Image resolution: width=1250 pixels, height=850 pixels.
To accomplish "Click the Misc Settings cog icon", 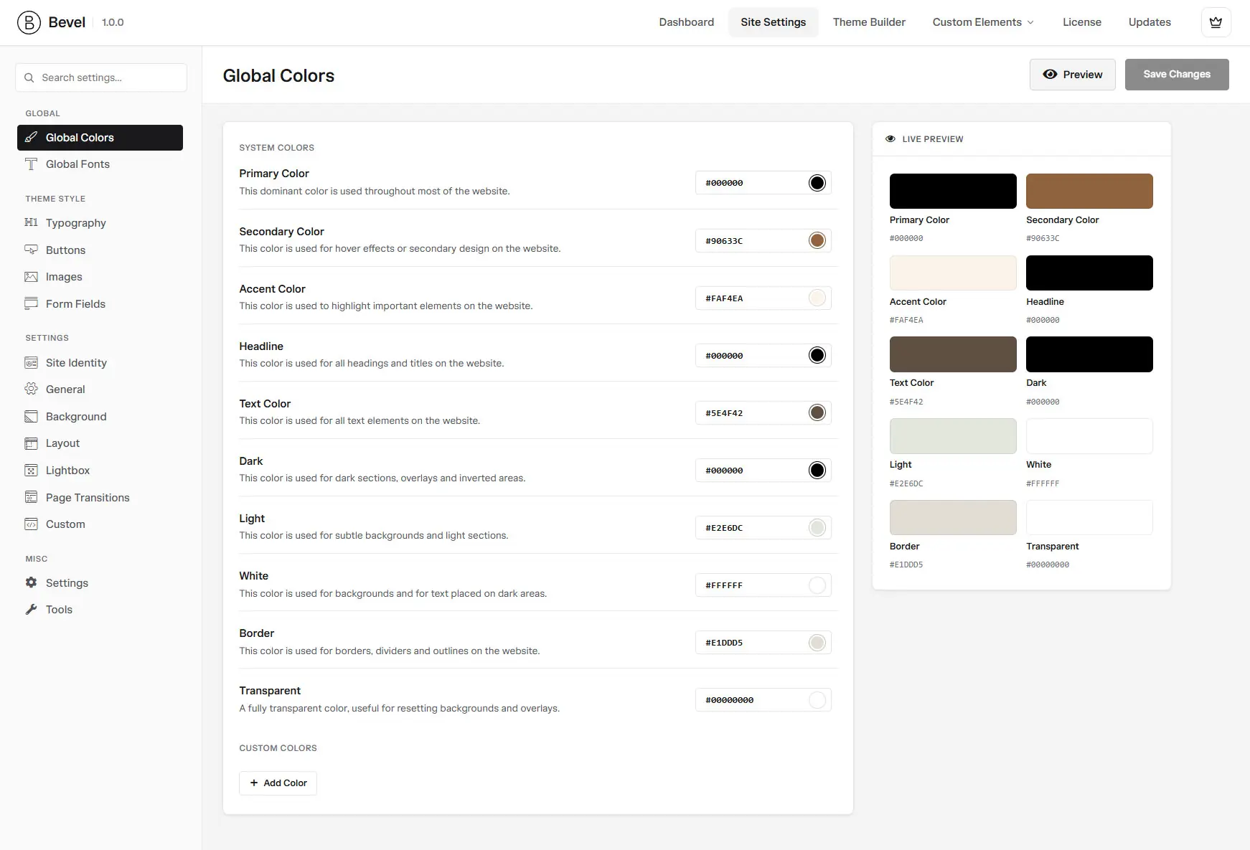I will (x=31, y=583).
